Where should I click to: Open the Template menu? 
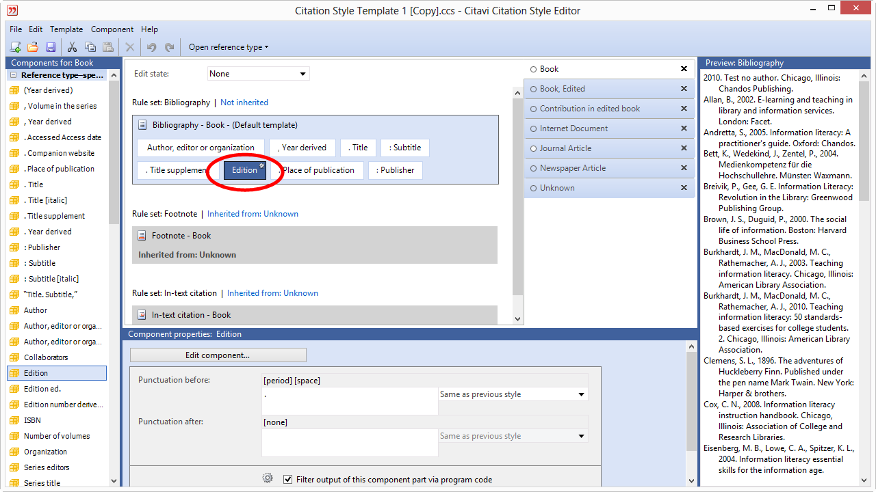(66, 29)
